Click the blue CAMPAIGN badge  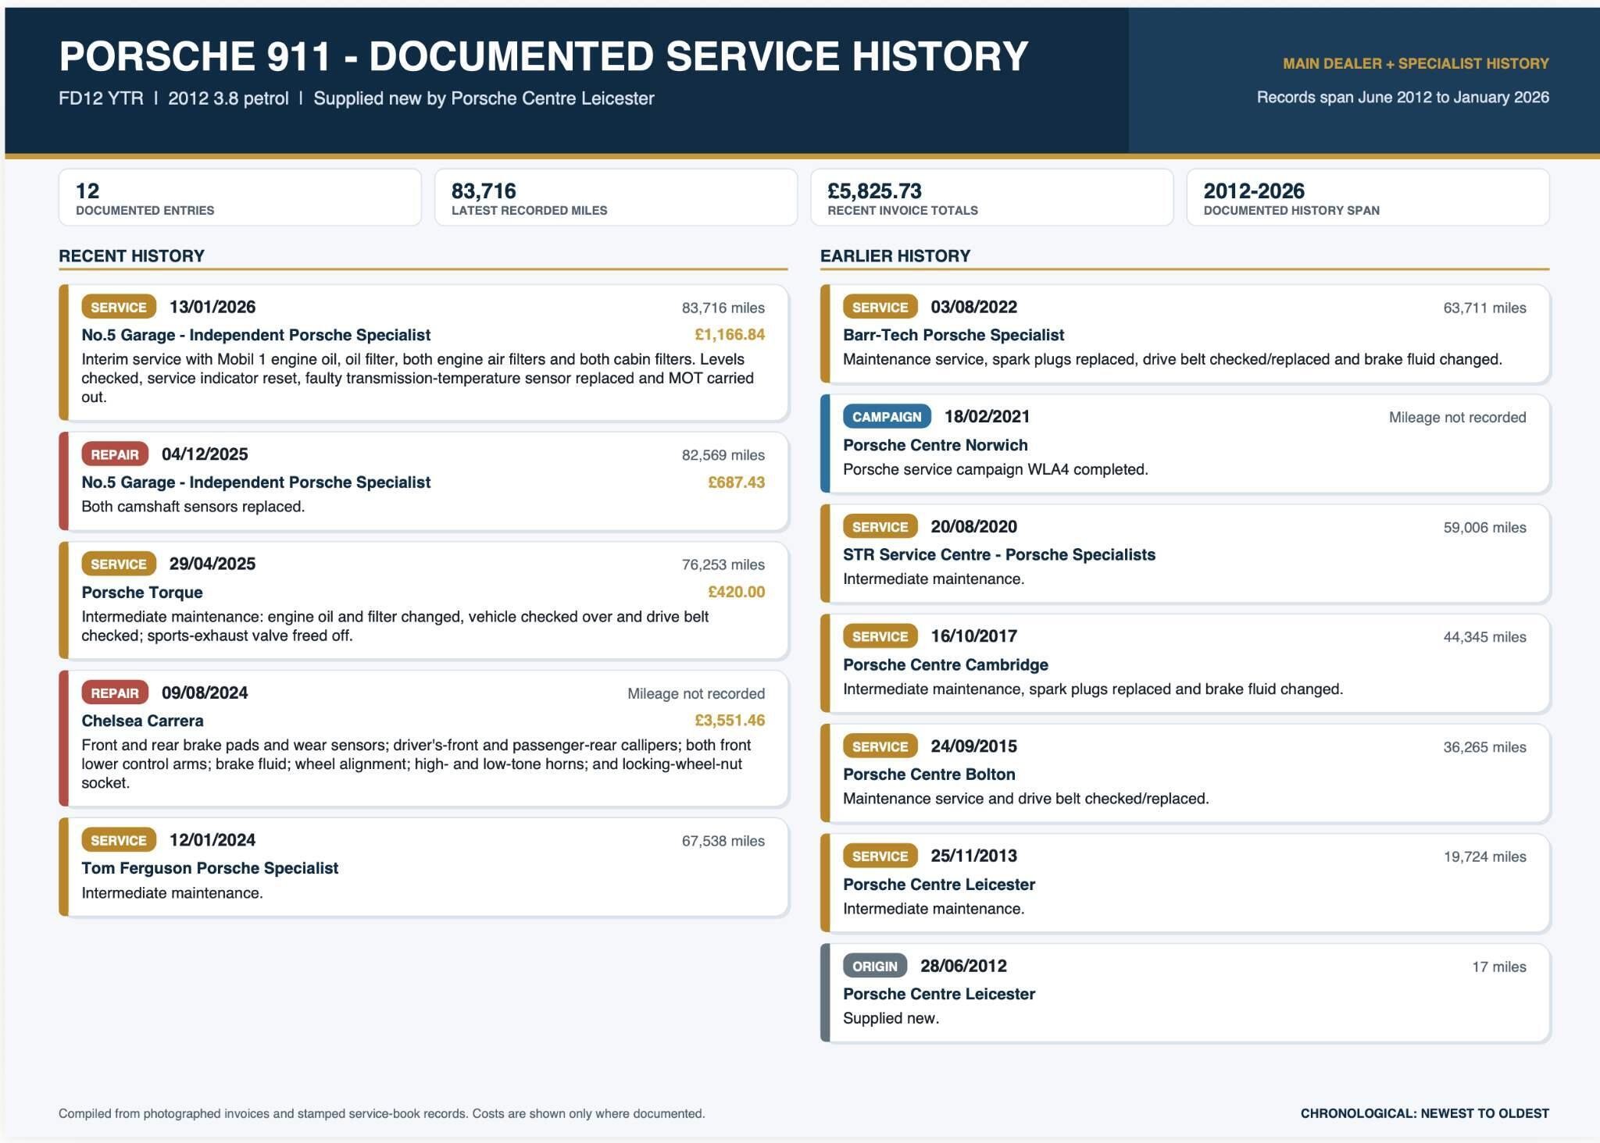(887, 417)
